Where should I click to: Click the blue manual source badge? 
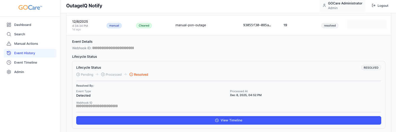click(114, 26)
